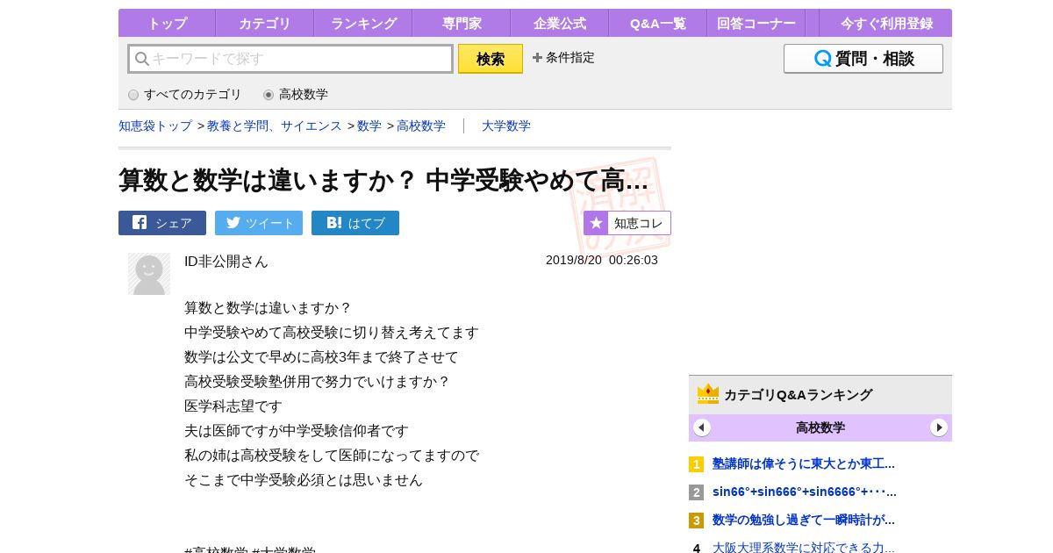Click 高校数学 ranking category label
The width and height of the screenshot is (1053, 553).
tap(820, 427)
